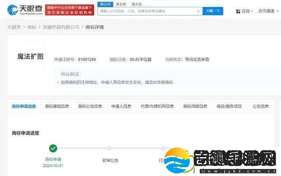Switch to the 商品/服务项目 tab
Screen dimensions: 281x176
(229, 106)
